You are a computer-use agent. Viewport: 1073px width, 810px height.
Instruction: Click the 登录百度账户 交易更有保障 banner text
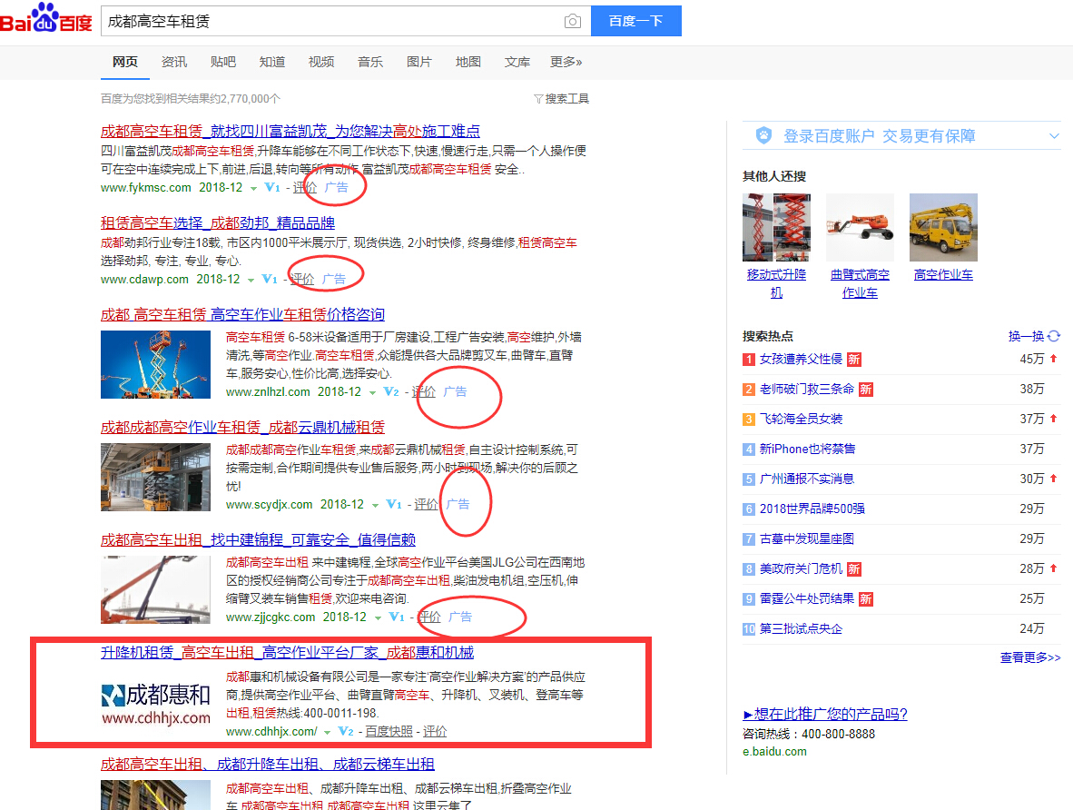coord(880,136)
